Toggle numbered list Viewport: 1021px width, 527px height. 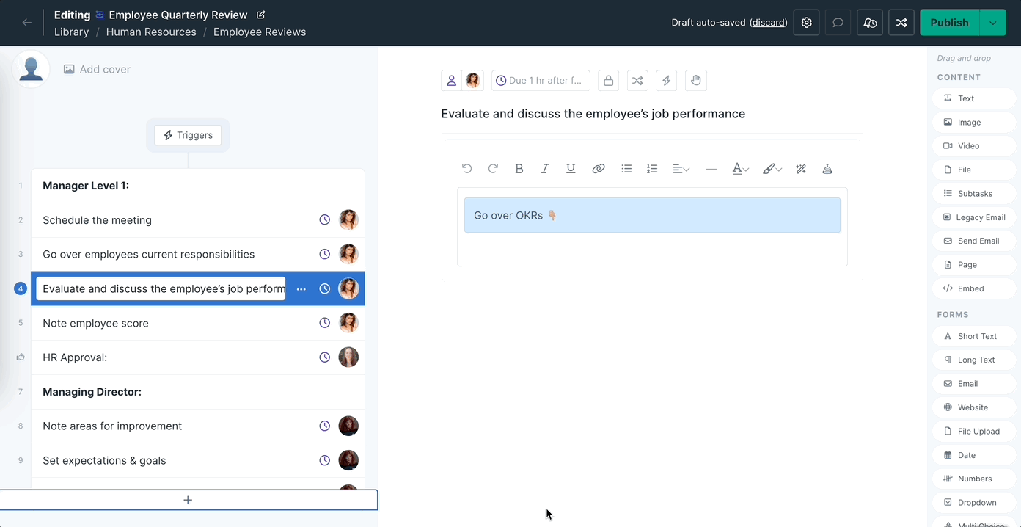[x=652, y=169]
